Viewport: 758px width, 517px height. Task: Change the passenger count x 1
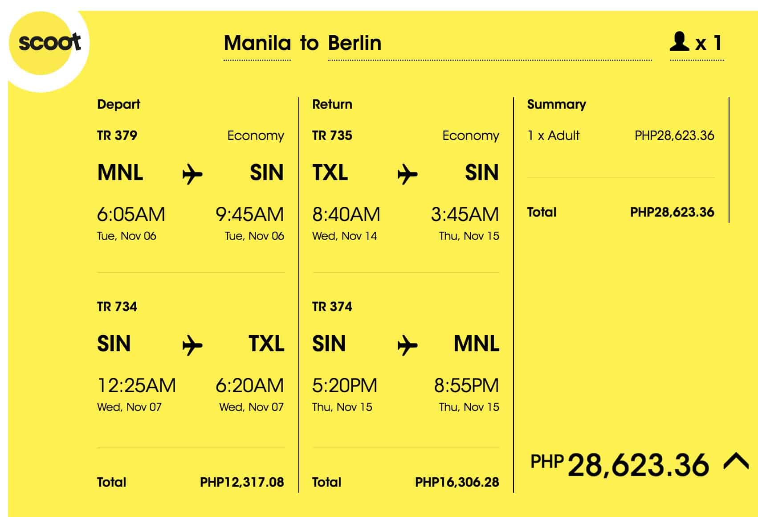pyautogui.click(x=708, y=43)
